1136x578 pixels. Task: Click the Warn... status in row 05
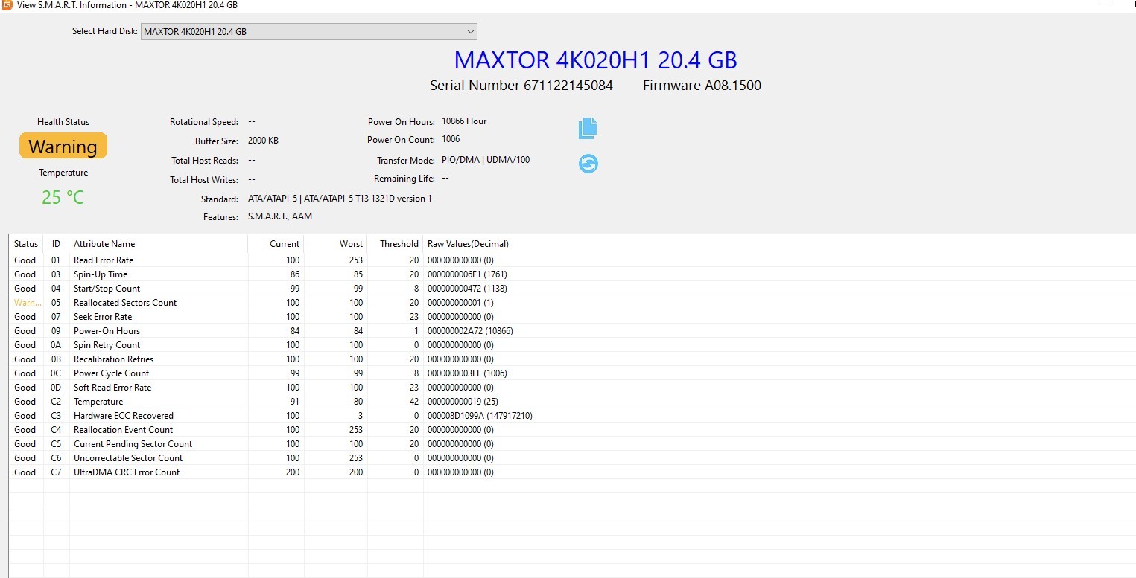point(26,303)
